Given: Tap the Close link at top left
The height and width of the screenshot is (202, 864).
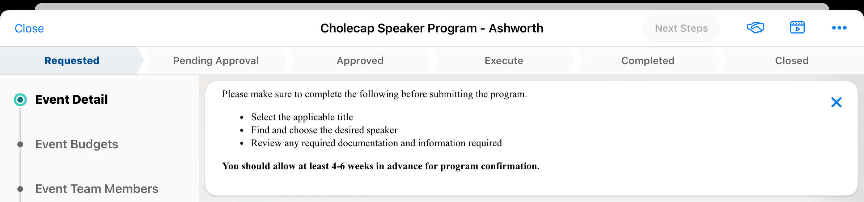Looking at the screenshot, I should tap(29, 28).
